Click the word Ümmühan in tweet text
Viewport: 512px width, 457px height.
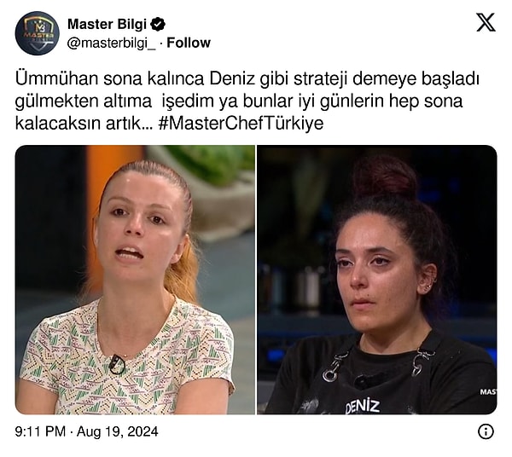[x=56, y=78]
